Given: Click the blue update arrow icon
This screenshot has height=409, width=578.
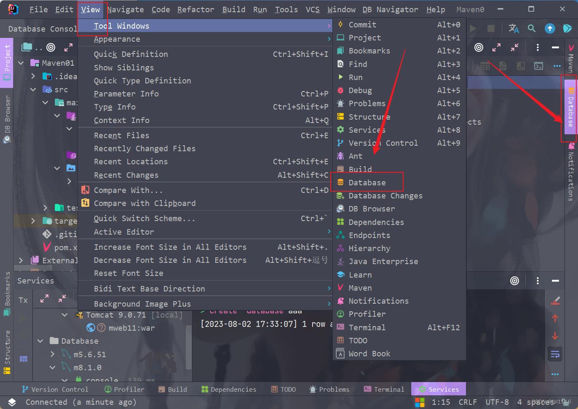Looking at the screenshot, I should pos(550,28).
